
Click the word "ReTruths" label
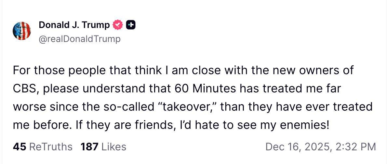pos(51,147)
